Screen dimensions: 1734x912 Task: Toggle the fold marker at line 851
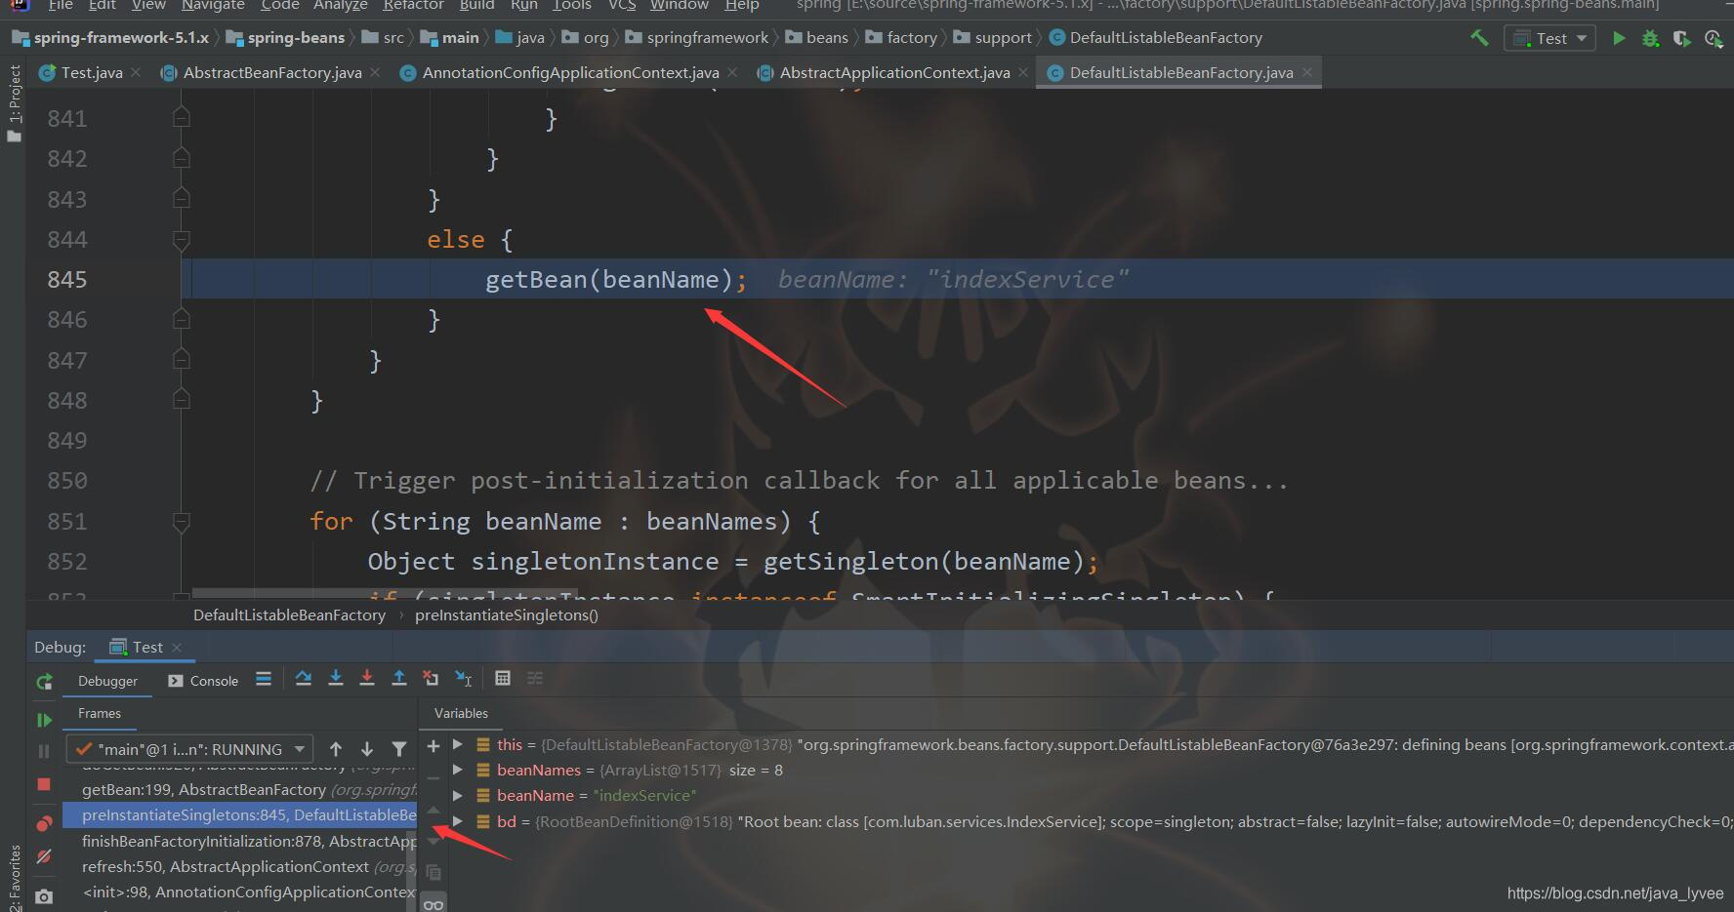click(x=181, y=522)
